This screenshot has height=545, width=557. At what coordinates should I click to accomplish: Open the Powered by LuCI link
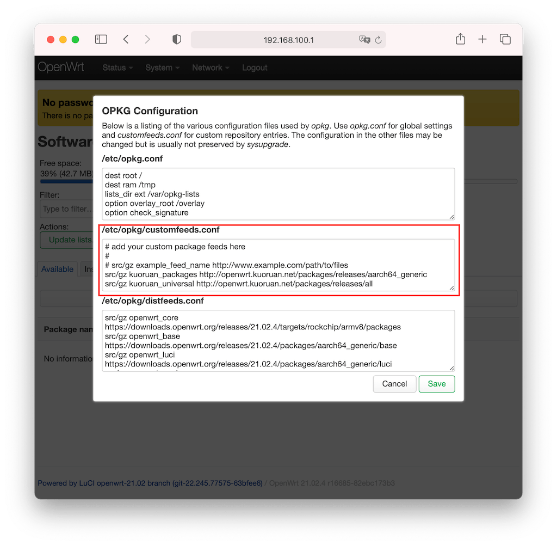point(150,483)
